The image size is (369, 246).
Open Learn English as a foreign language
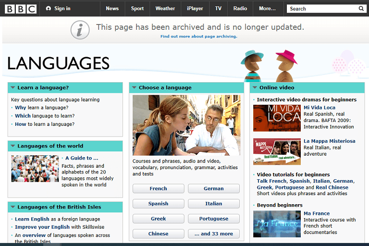click(32, 219)
